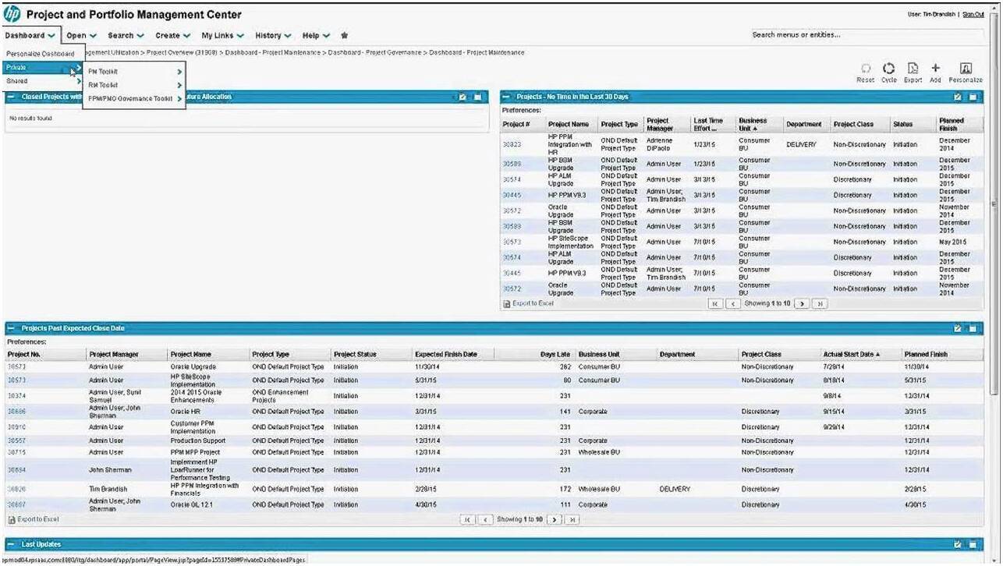Open the favorites star in the menu bar
Image resolution: width=1003 pixels, height=566 pixels.
345,35
